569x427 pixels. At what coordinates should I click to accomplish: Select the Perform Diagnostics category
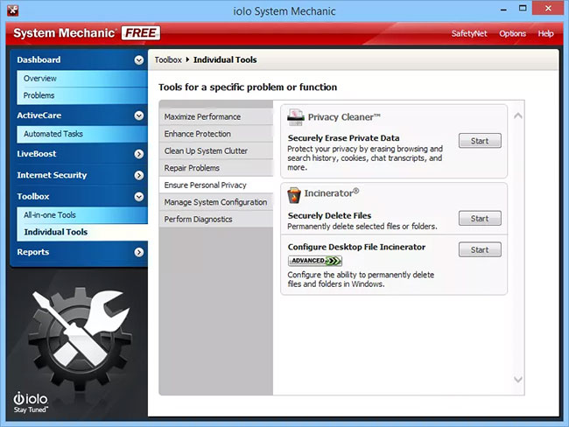[216, 219]
